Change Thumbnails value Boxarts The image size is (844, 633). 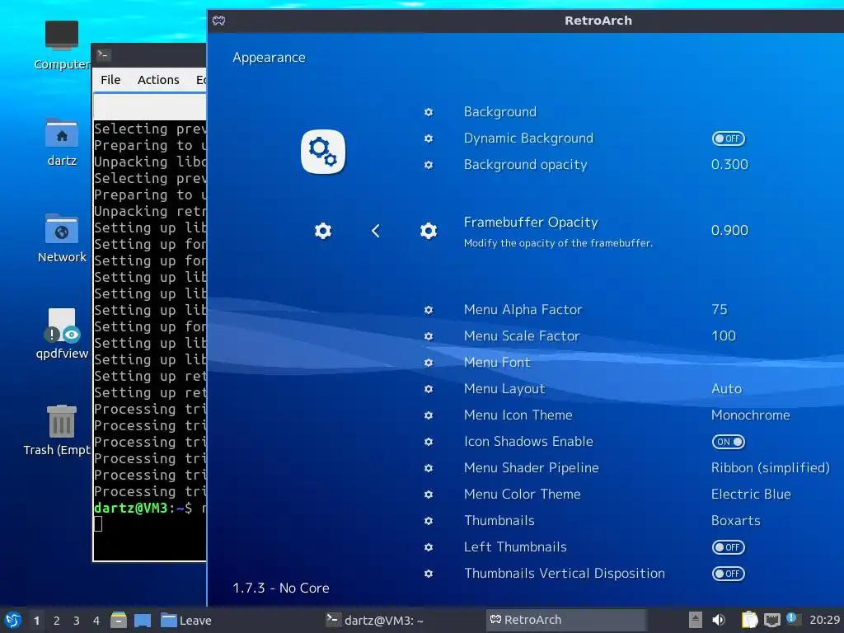736,521
